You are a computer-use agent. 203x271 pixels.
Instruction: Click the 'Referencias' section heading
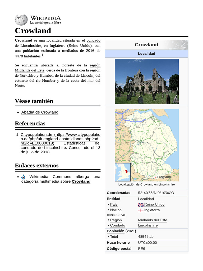click(30, 124)
